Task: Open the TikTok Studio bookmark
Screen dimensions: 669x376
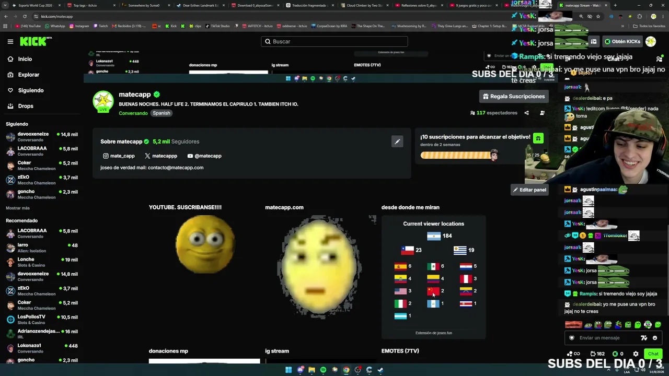Action: [218, 26]
